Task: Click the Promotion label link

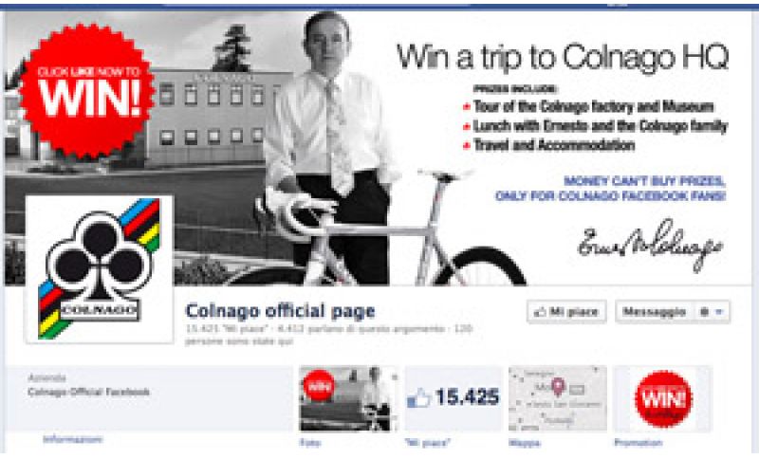Action: click(x=638, y=443)
